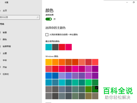Select 颜色 in the sidebar

[x=5, y=39]
